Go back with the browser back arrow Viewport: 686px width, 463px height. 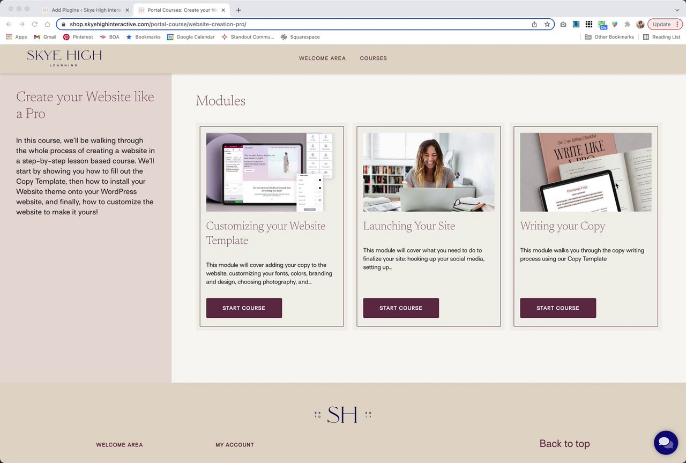(9, 24)
